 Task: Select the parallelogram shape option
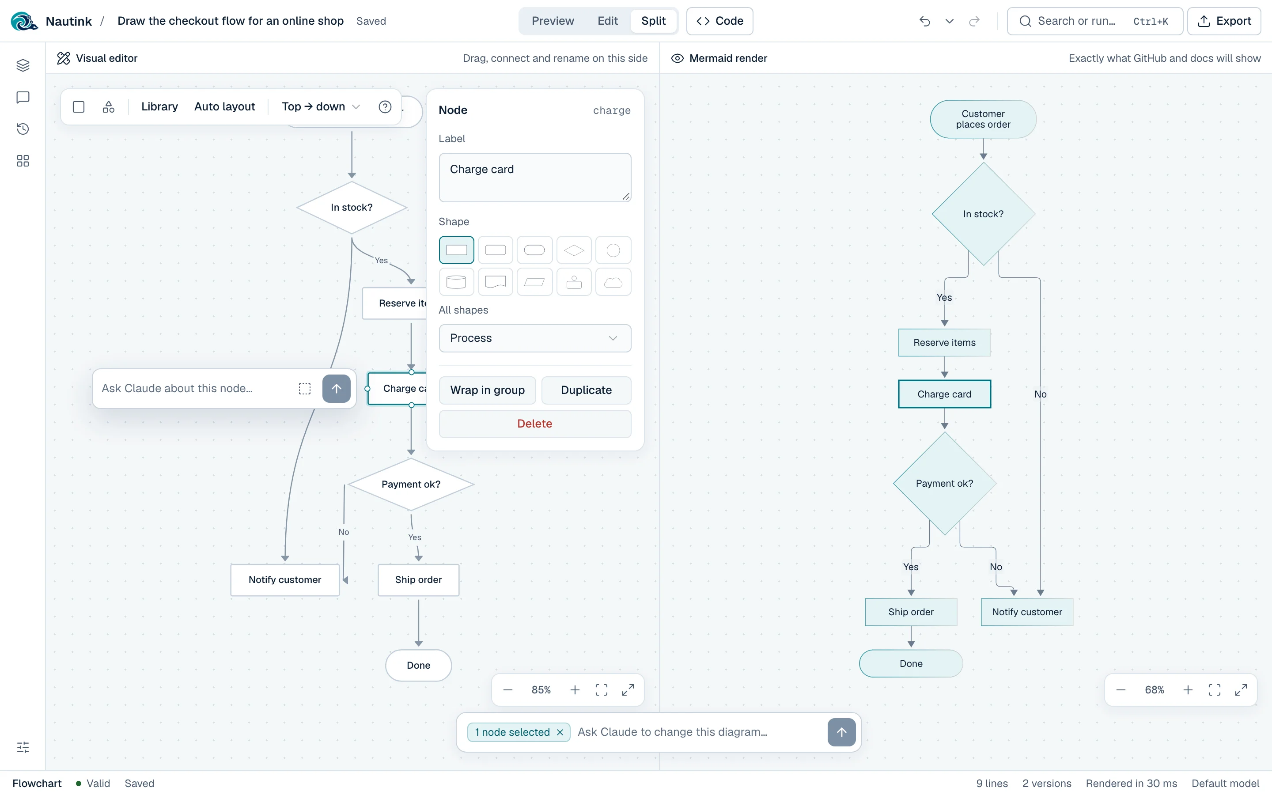pos(534,282)
